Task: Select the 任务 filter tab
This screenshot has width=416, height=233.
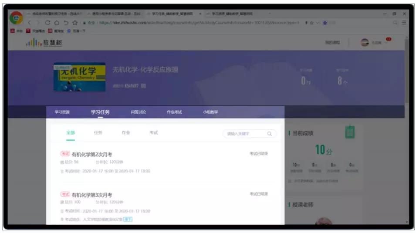Action: pyautogui.click(x=98, y=133)
